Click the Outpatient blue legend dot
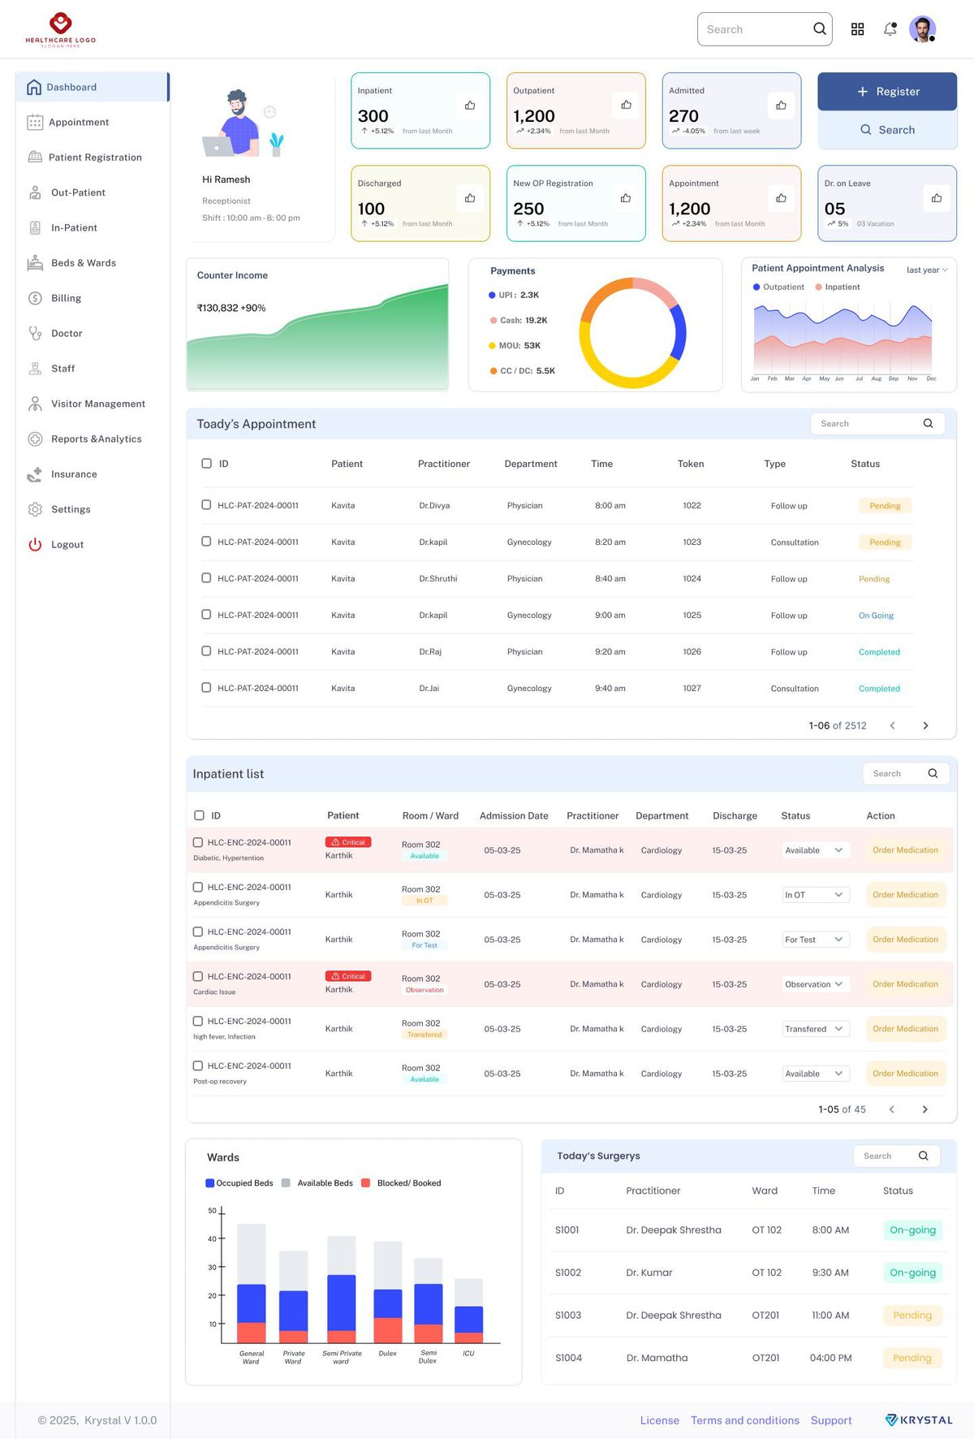The width and height of the screenshot is (974, 1439). pos(756,287)
